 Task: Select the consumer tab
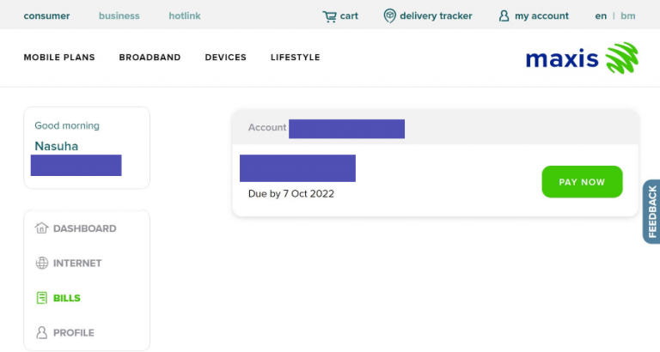click(x=46, y=16)
